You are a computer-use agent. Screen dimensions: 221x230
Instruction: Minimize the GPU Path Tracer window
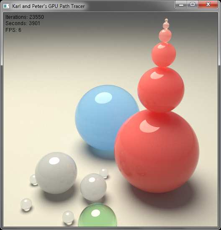(x=181, y=5)
